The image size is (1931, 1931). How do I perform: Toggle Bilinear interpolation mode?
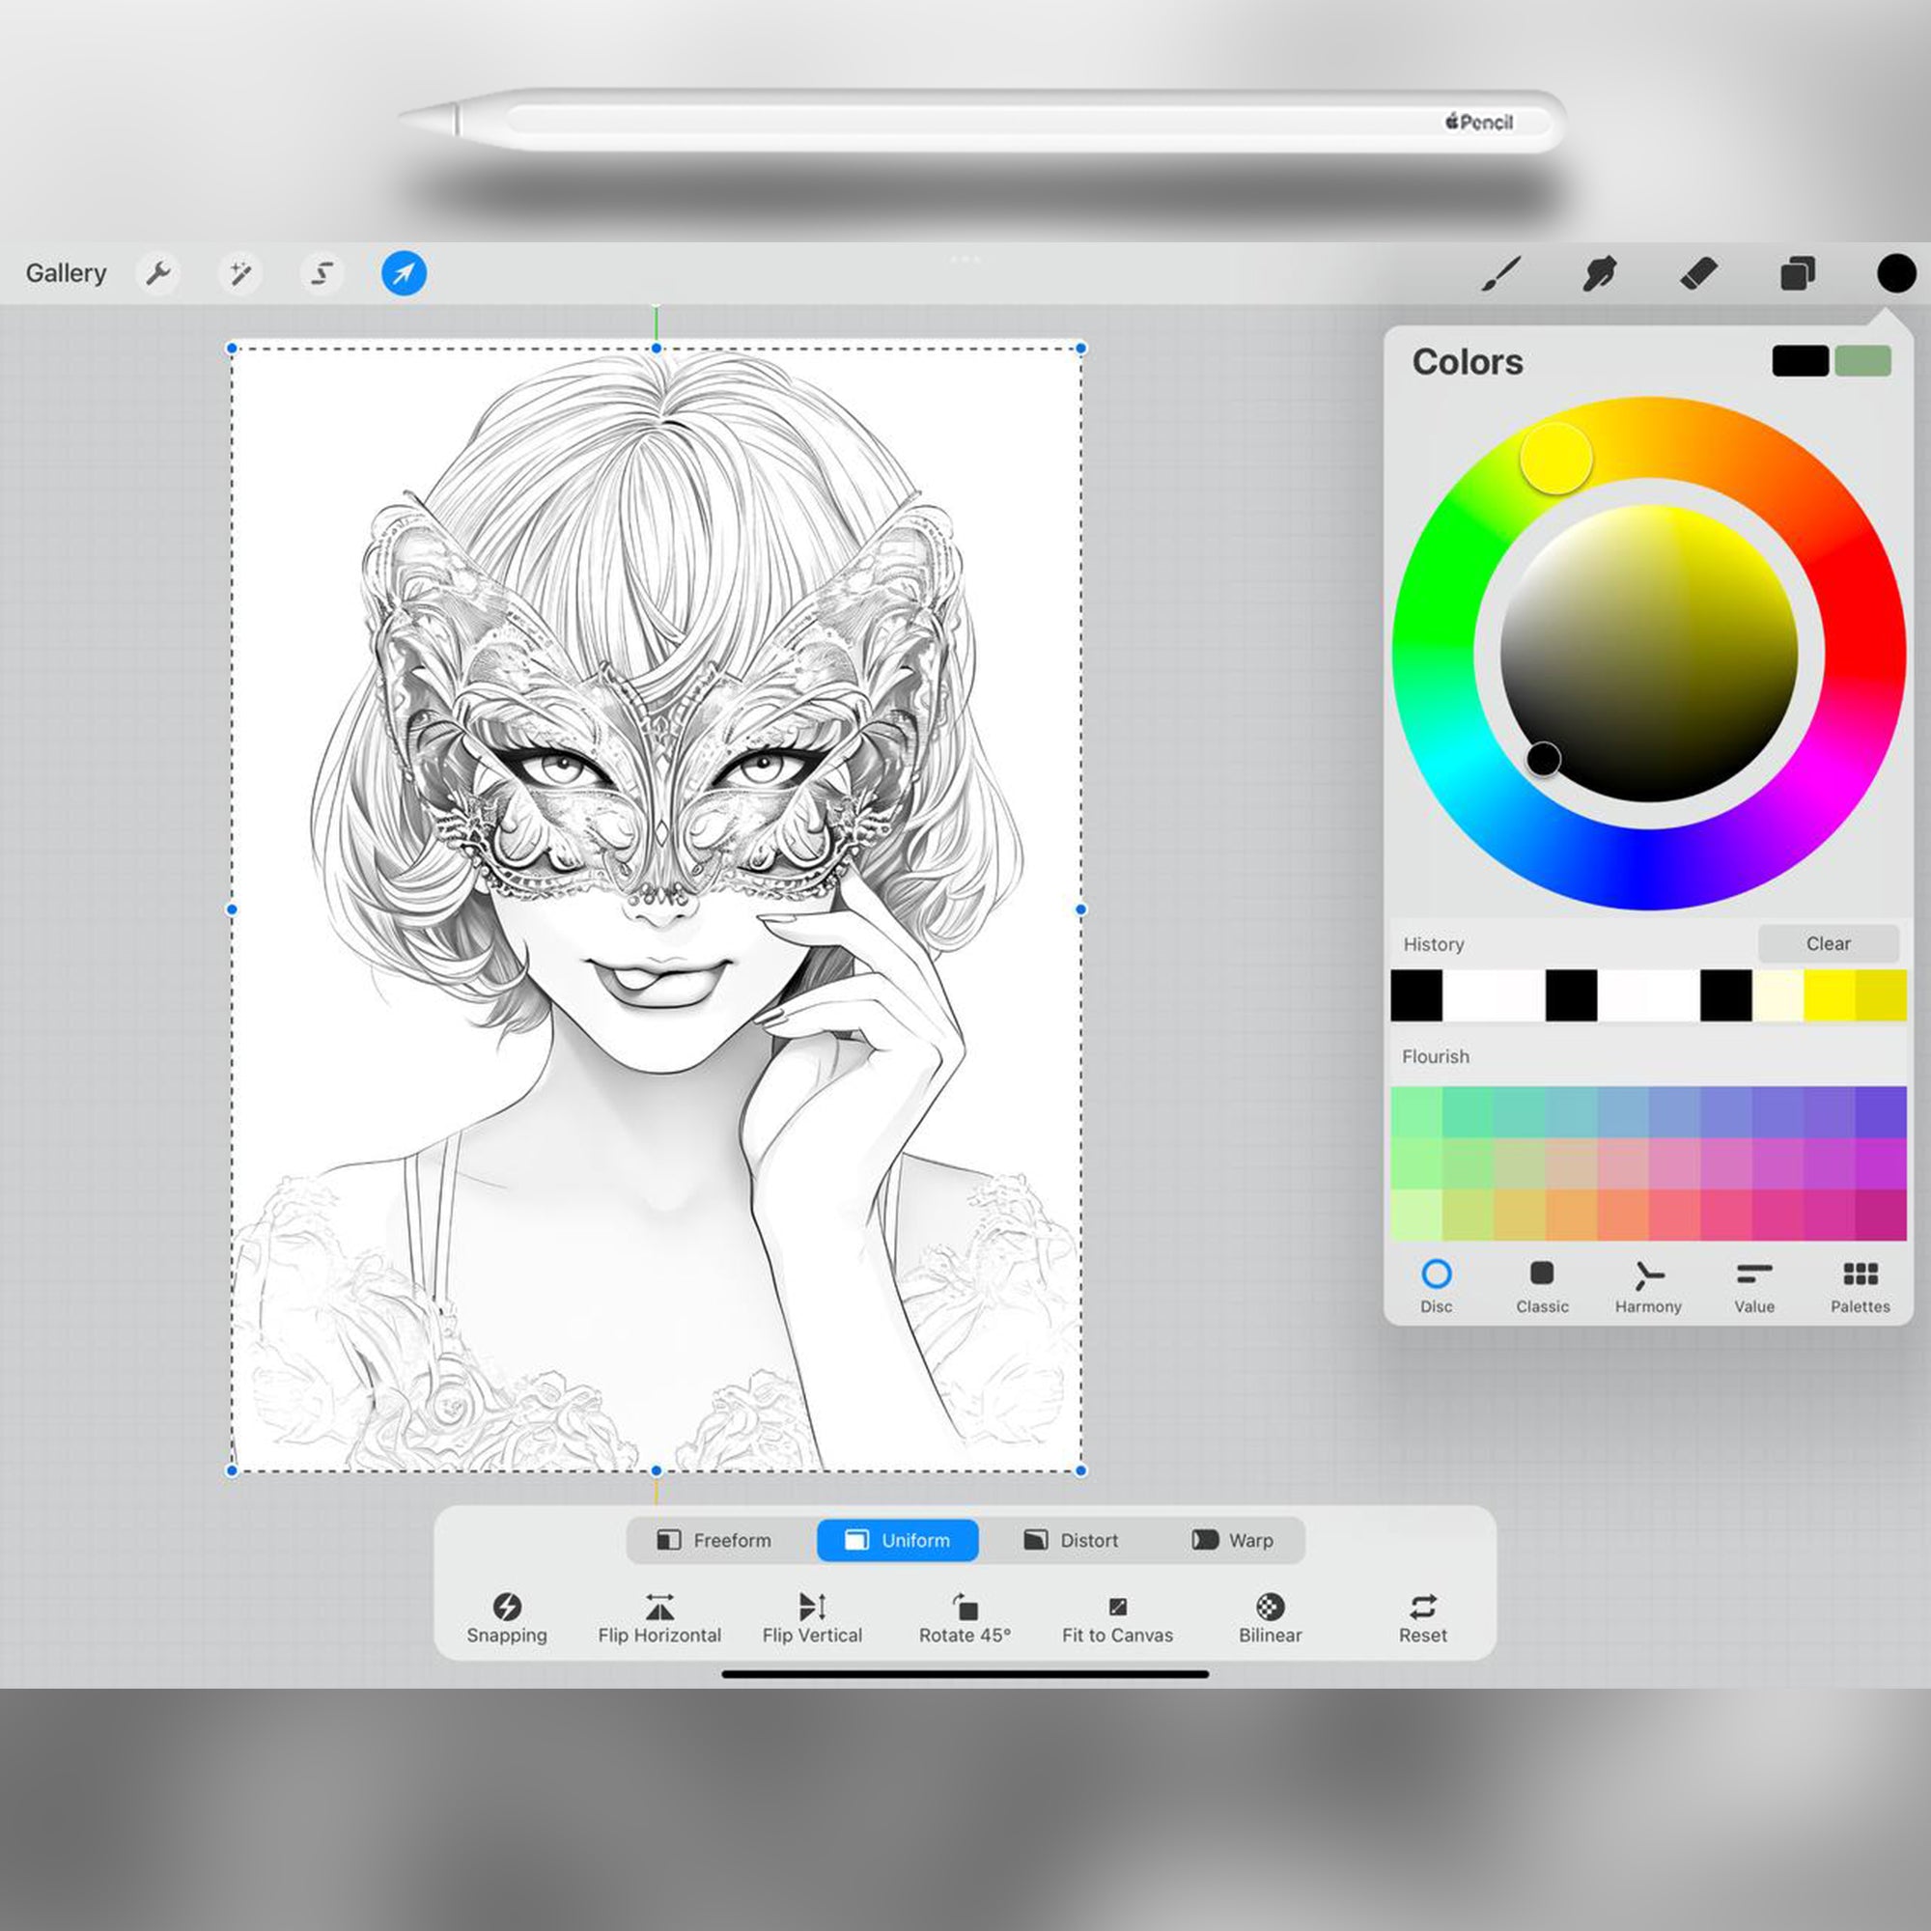[x=1270, y=1616]
